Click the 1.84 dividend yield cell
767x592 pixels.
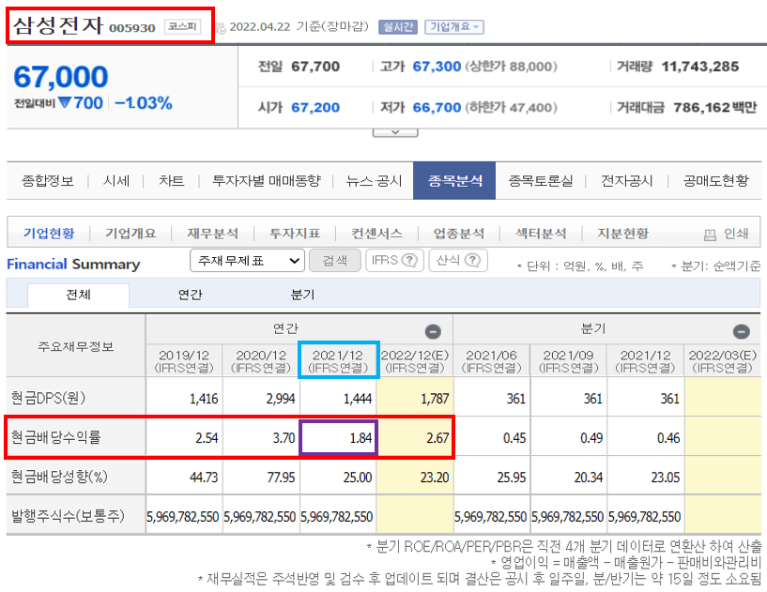(x=339, y=437)
